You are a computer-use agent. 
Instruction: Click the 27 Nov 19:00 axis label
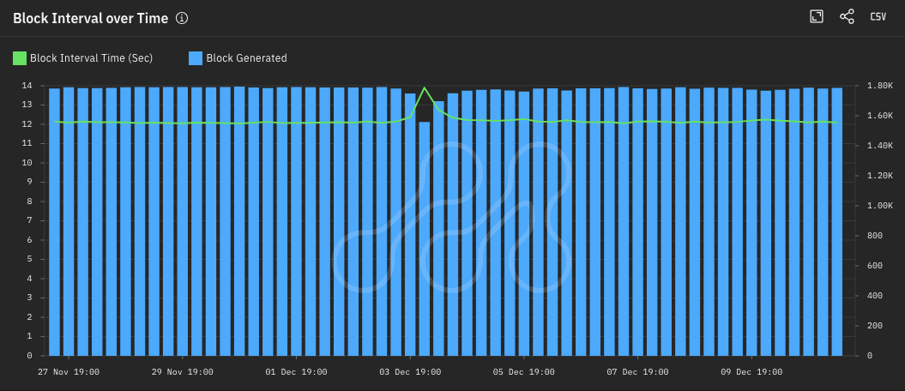69,372
